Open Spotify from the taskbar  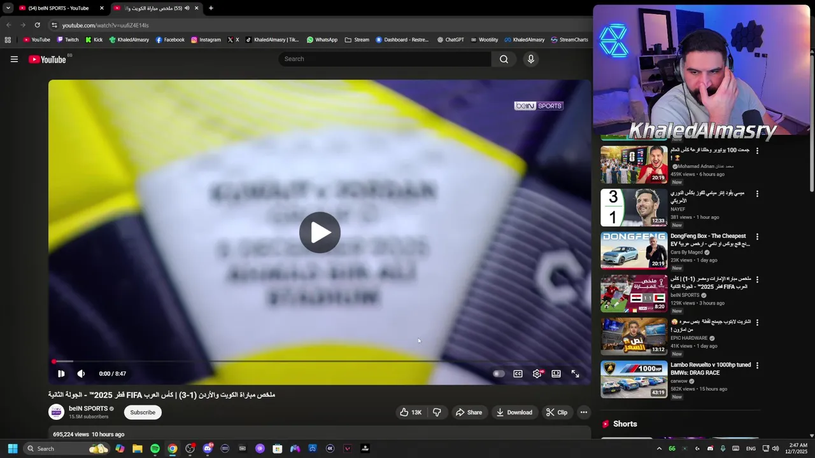155,448
